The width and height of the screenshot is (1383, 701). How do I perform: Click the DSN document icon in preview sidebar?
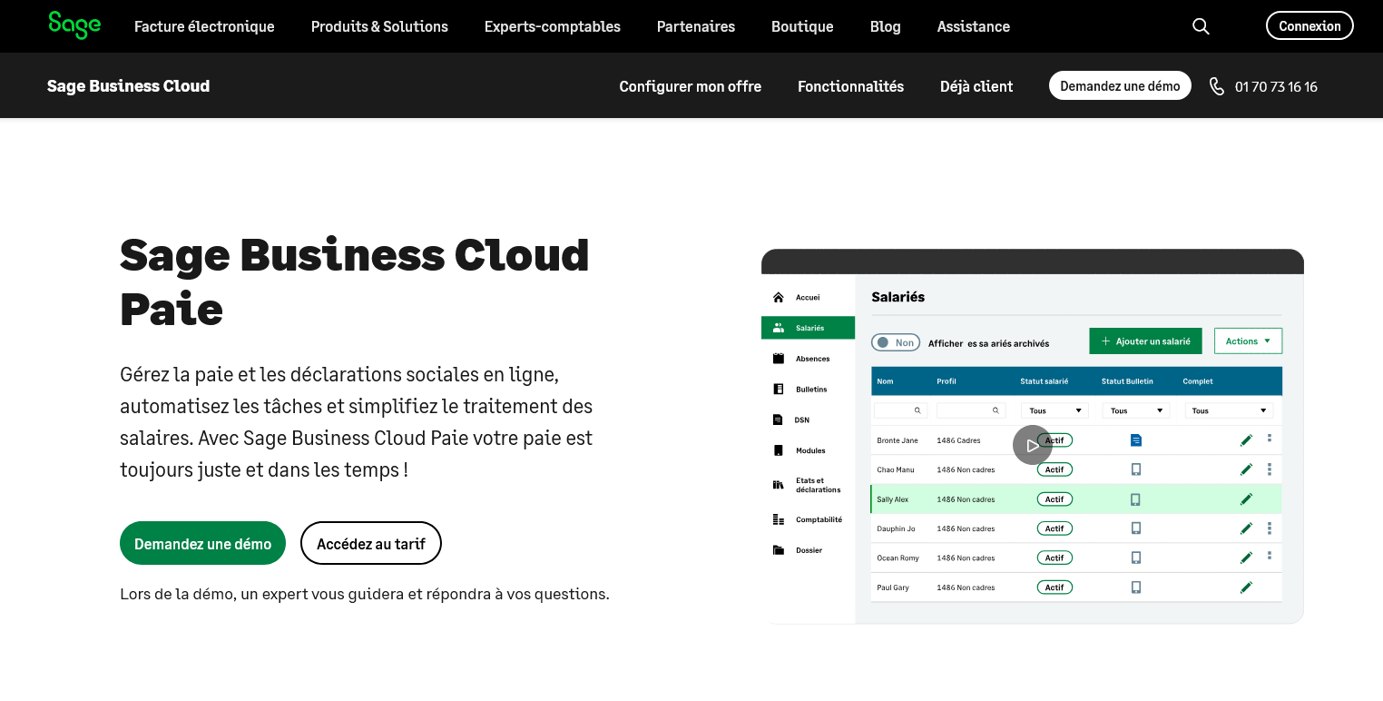tap(778, 420)
